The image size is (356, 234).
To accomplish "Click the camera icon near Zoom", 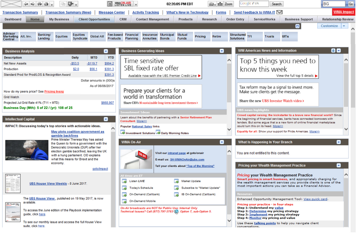I will [x=211, y=4].
